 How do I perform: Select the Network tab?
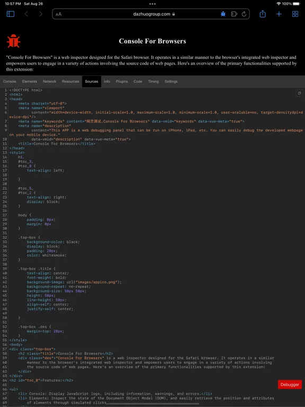pos(50,82)
